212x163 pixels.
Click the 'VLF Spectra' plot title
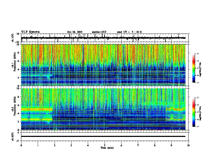pyautogui.click(x=30, y=32)
